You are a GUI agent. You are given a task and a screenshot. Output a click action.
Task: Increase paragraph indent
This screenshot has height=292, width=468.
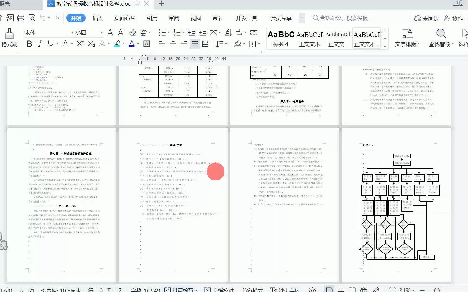pos(203,32)
